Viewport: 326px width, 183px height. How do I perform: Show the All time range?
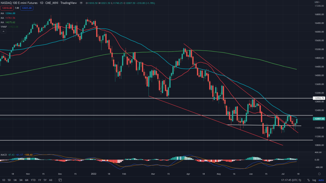coord(51,180)
